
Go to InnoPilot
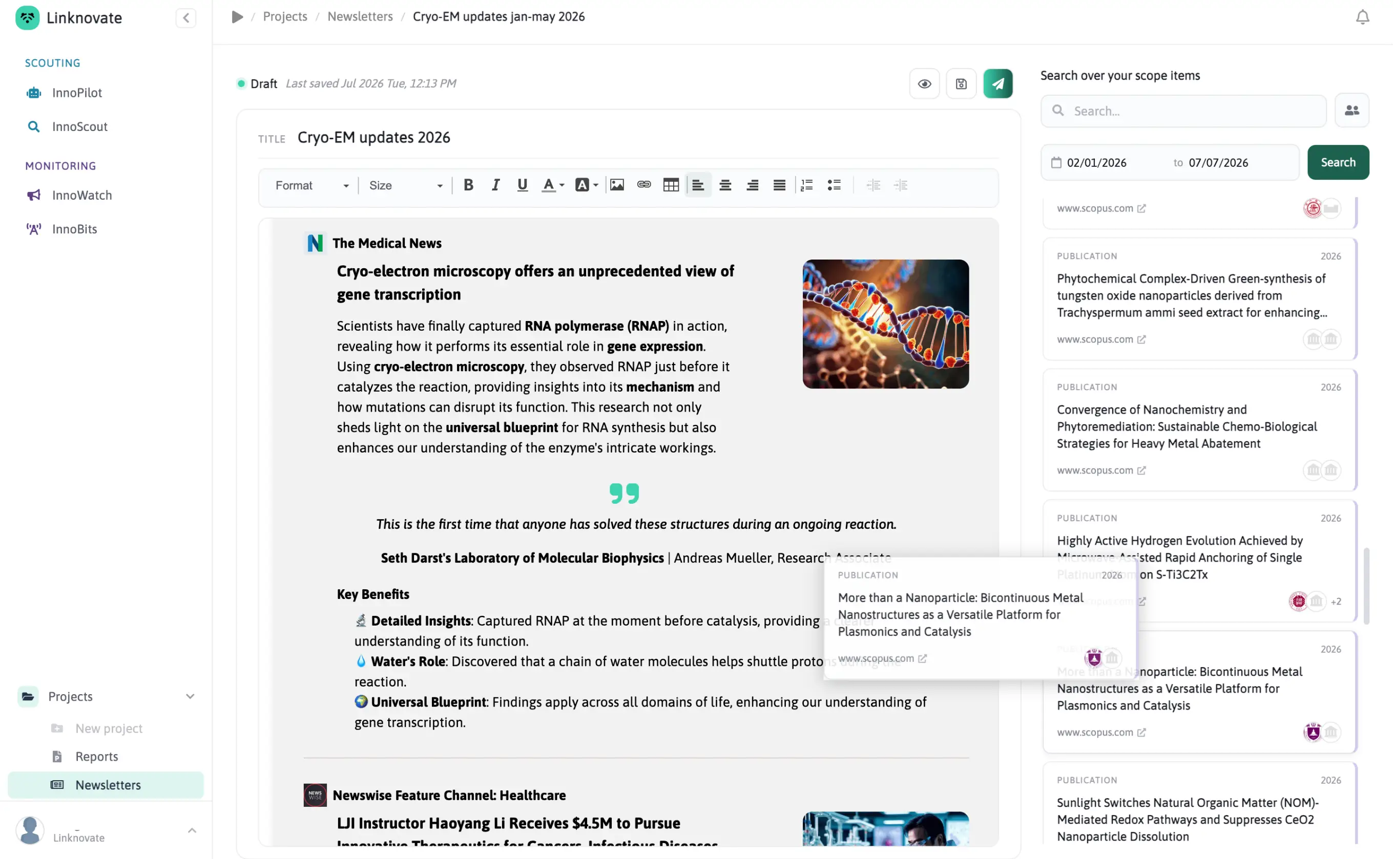tap(77, 93)
